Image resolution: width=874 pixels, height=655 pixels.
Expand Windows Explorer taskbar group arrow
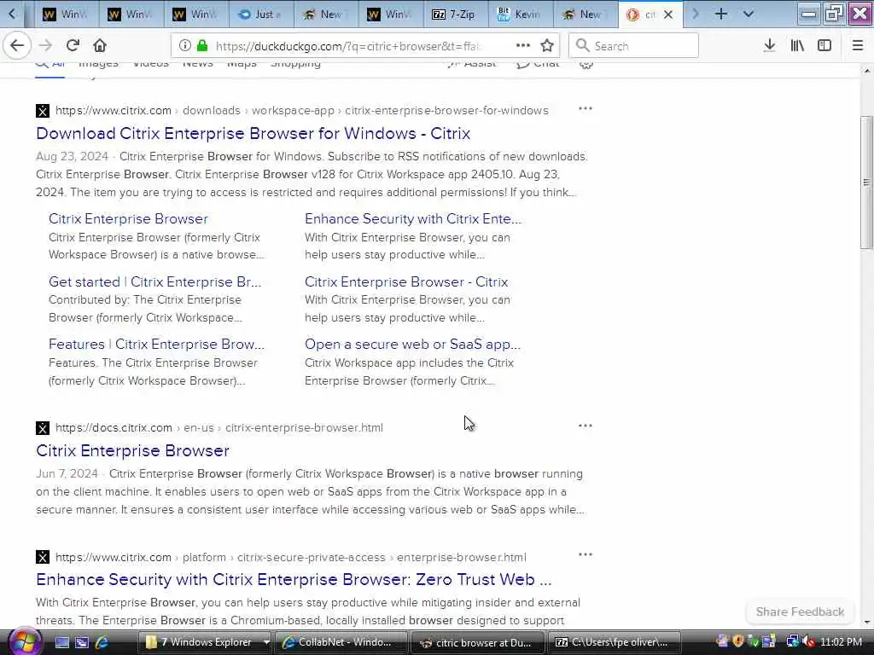coord(266,642)
